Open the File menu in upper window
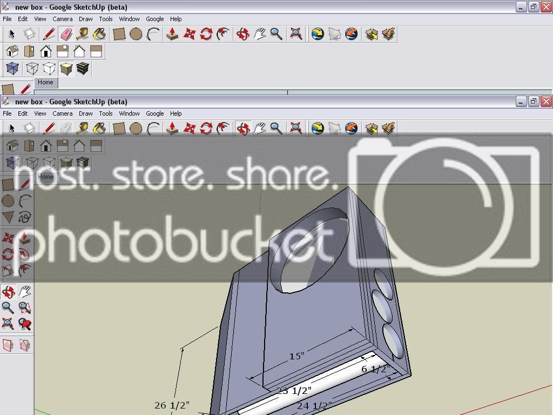 click(7, 19)
